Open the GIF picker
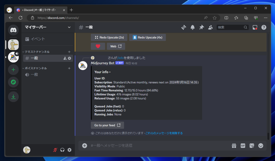Screen dimensions: 275x161 (x=243, y=146)
